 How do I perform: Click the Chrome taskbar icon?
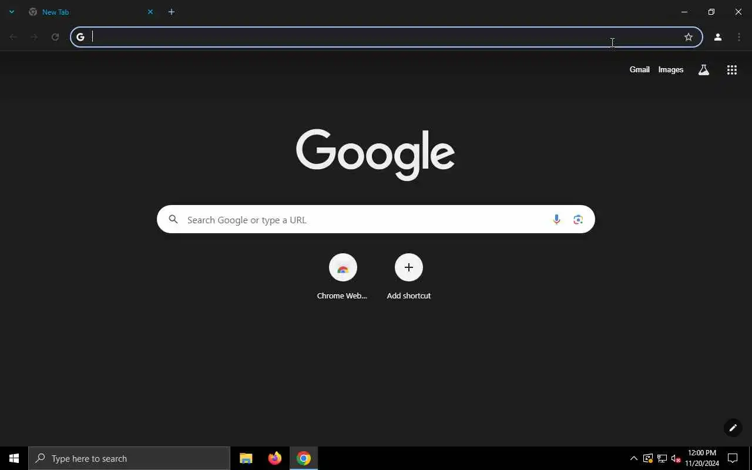pyautogui.click(x=304, y=458)
